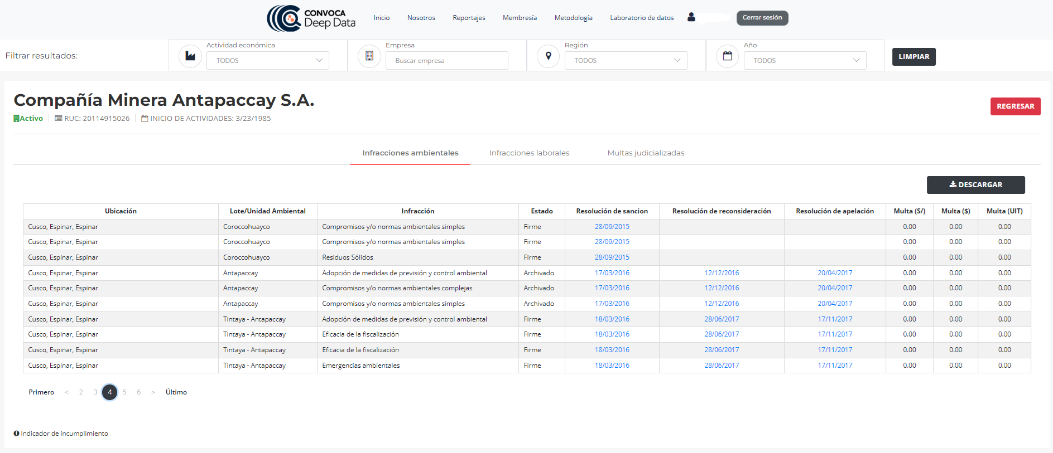Switch to Infracciones laborales tab
The image size is (1053, 453).
pos(529,153)
